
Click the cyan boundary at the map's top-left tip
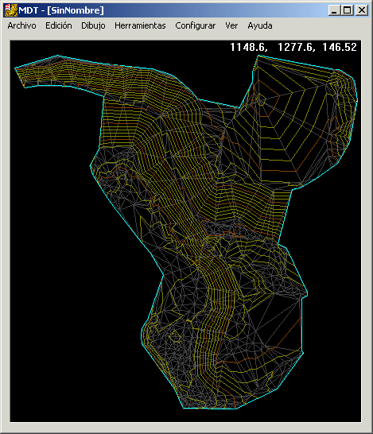point(15,68)
